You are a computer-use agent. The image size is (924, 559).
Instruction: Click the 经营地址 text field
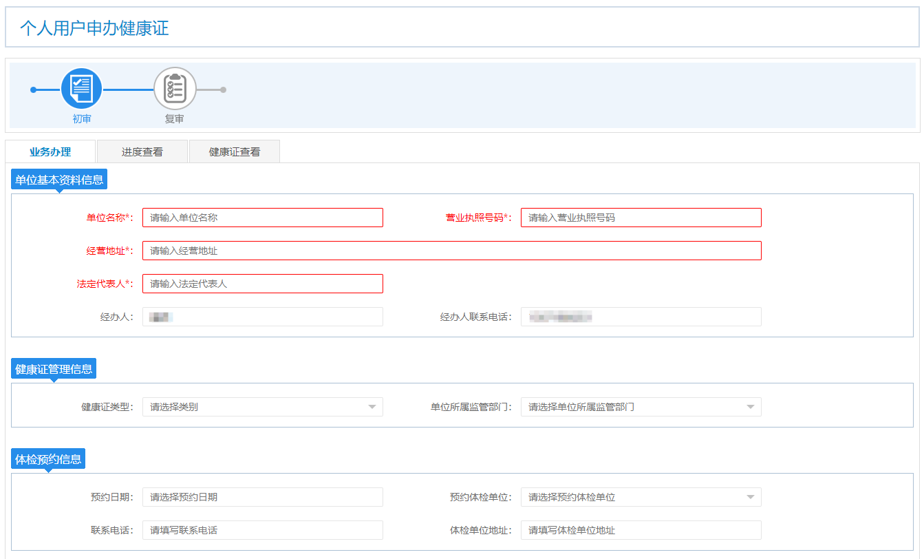point(451,251)
